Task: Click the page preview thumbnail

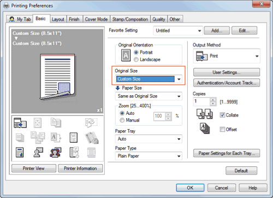Action: tap(57, 77)
